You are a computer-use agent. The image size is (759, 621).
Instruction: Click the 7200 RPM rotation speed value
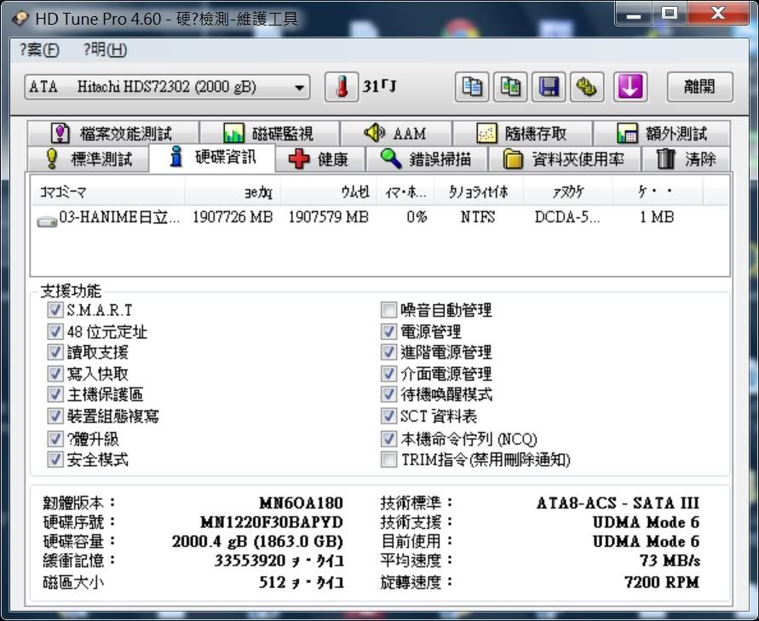tap(662, 582)
